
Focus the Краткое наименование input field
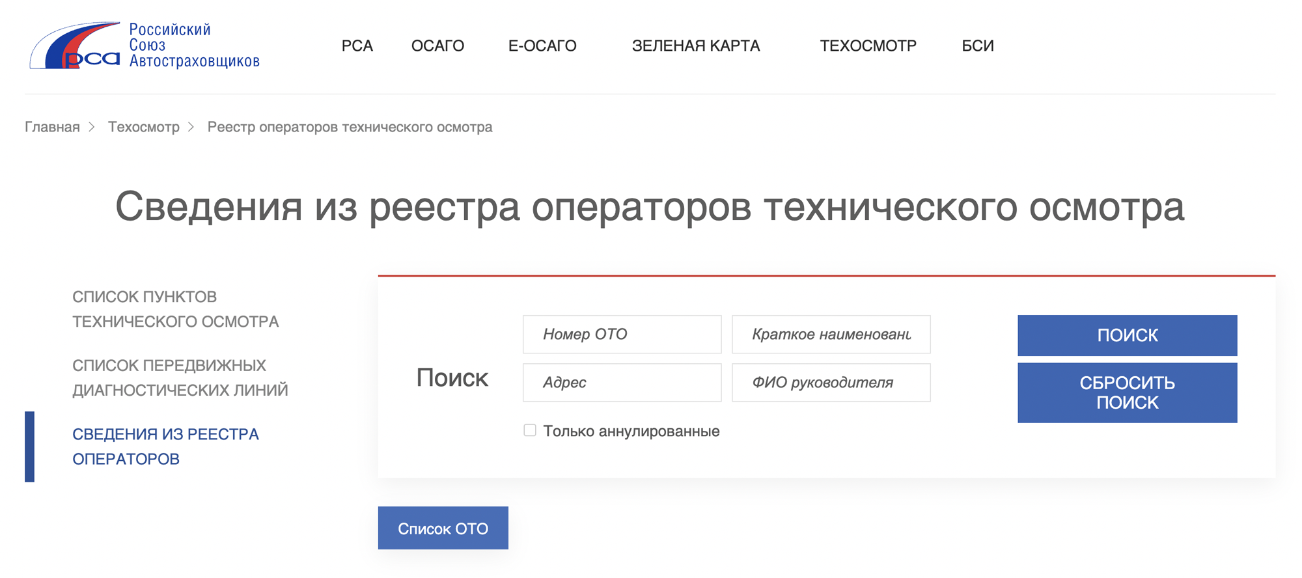(831, 334)
